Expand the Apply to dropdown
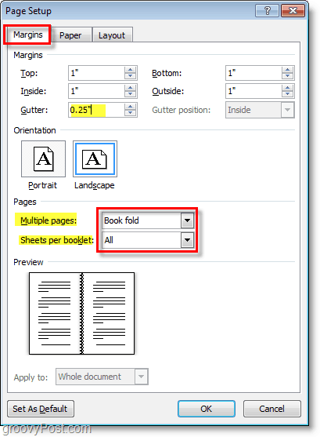 coord(142,377)
